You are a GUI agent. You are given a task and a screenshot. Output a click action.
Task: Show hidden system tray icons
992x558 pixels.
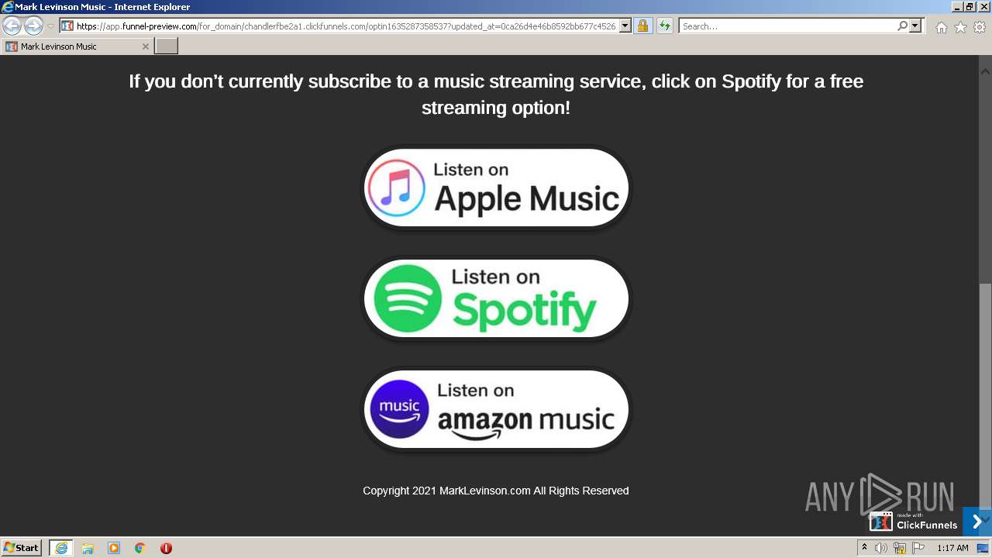[x=864, y=548]
